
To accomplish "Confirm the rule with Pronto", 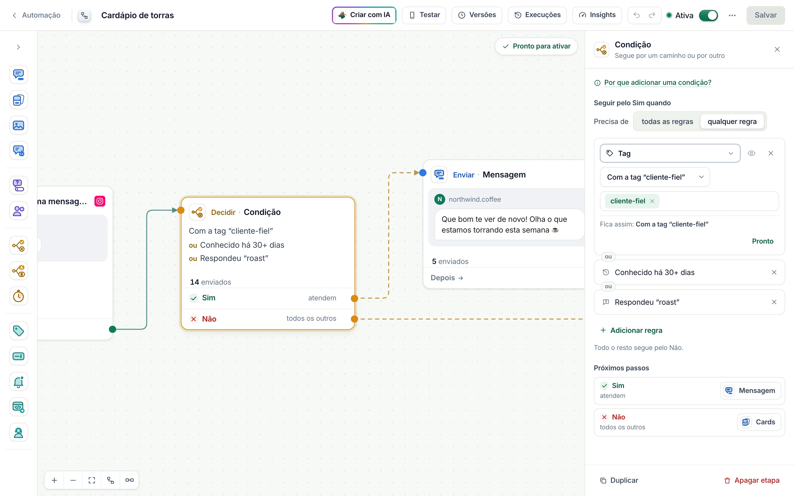I will [x=763, y=241].
